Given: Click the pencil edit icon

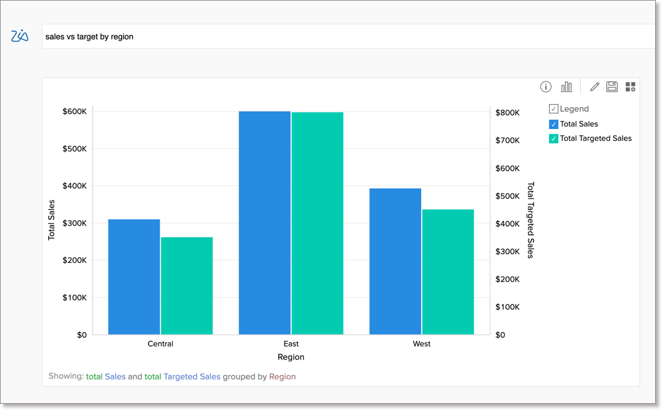Looking at the screenshot, I should (x=594, y=87).
